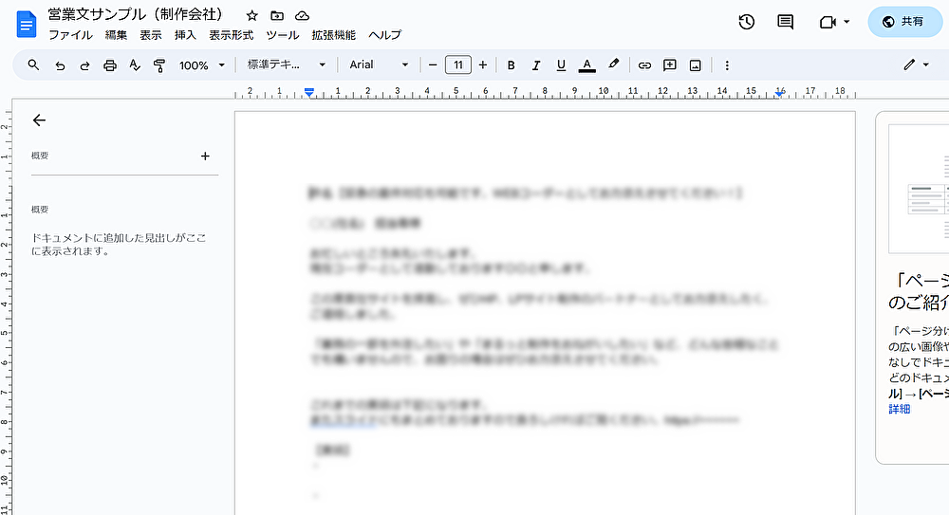Viewport: 949px width, 515px height.
Task: Undo the last action
Action: tap(60, 65)
